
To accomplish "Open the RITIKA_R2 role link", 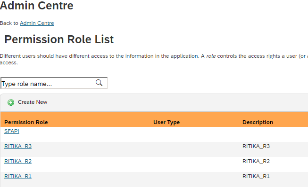I will (18, 161).
